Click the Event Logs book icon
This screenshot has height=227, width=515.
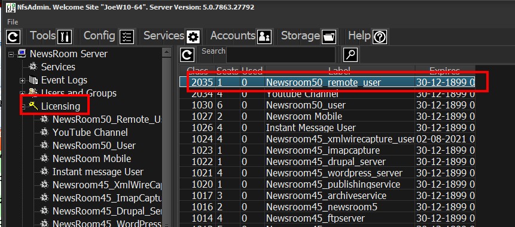[33, 80]
